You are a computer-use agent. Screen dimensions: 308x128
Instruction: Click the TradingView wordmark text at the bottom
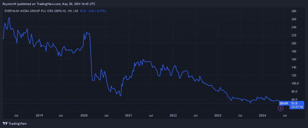tap(18, 124)
